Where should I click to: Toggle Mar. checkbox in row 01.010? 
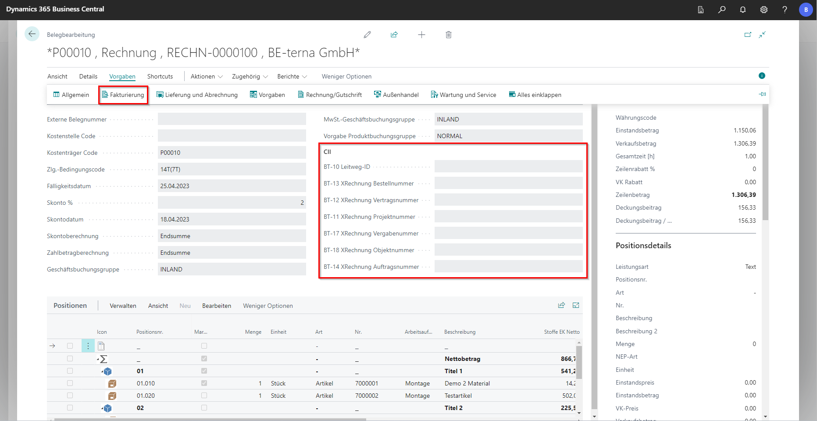[x=204, y=383]
